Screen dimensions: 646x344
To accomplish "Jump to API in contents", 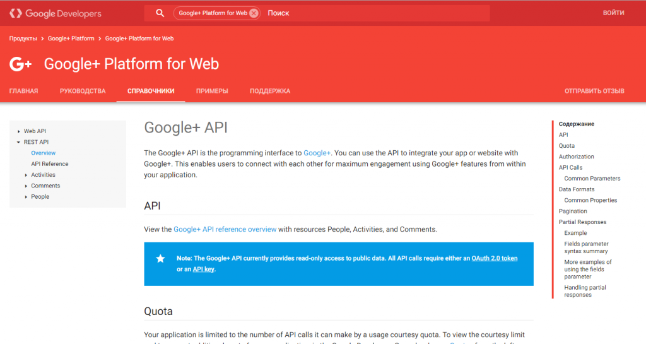I will coord(563,134).
